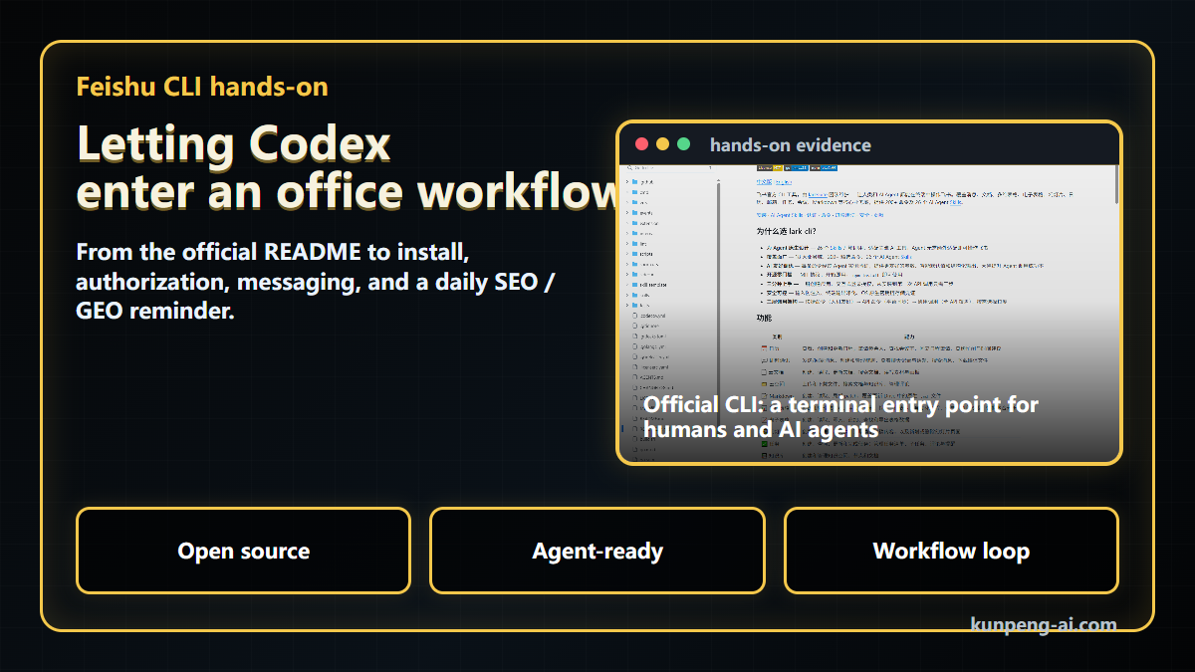Viewport: 1195px width, 672px height.
Task: Click the yellow minimize dot in evidence window
Action: 662,144
